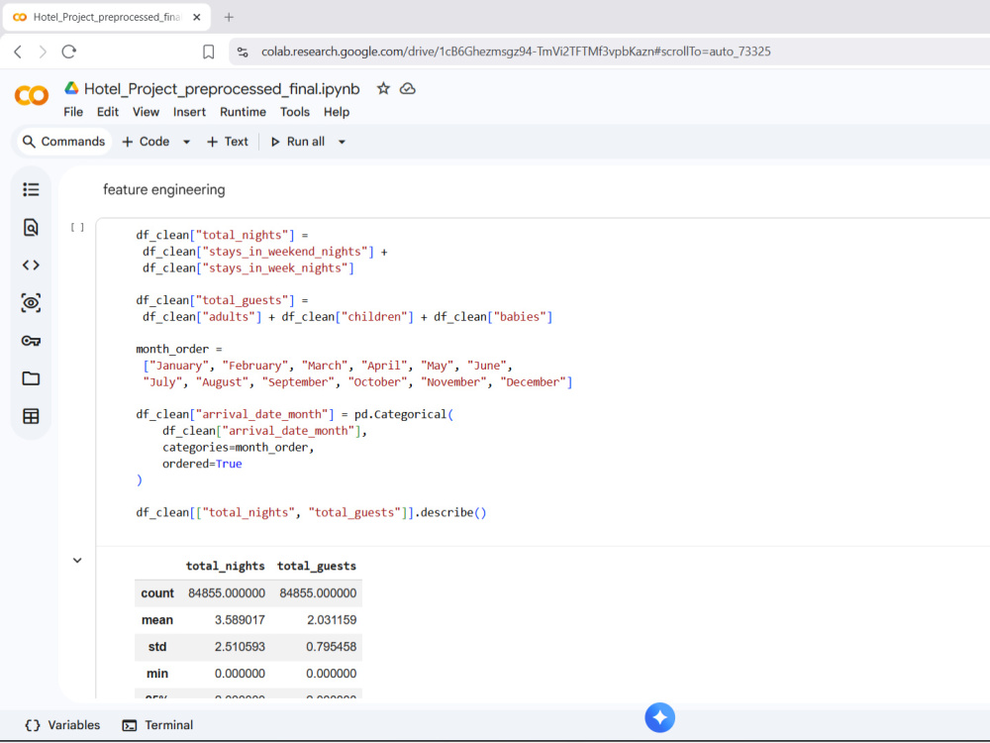The image size is (990, 743).
Task: Click the categories=month_order code line
Action: coord(238,448)
